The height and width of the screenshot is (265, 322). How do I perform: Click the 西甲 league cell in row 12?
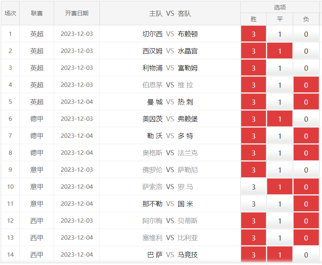[x=37, y=221]
